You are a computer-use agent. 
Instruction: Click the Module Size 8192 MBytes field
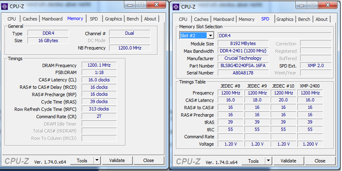[243, 43]
